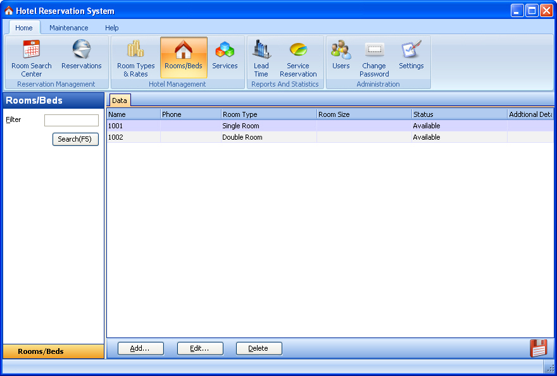557x376 pixels.
Task: Open Service Reservation statistics
Action: tap(298, 58)
